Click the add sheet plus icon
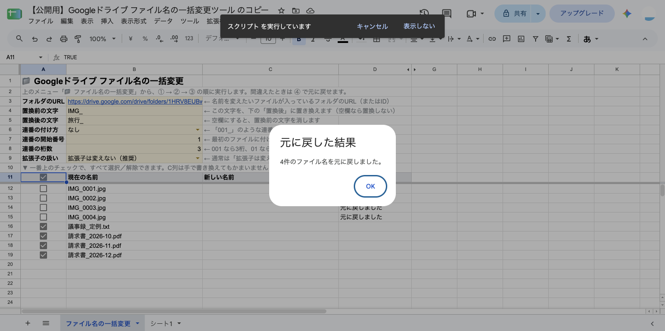Screen dimensions: 665x331 pos(28,323)
